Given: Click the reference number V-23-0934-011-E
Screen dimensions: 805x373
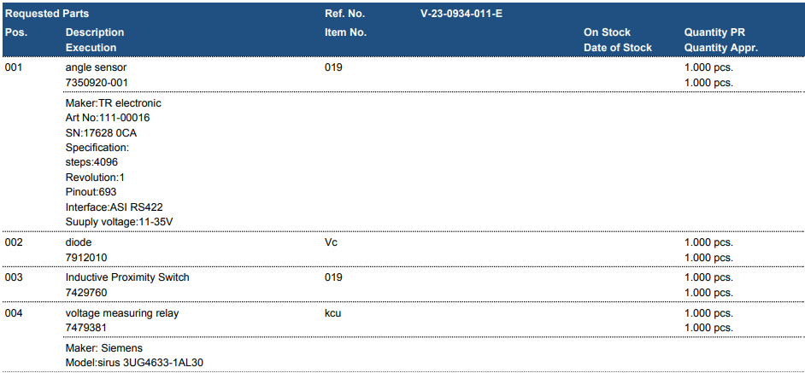Looking at the screenshot, I should [x=461, y=14].
